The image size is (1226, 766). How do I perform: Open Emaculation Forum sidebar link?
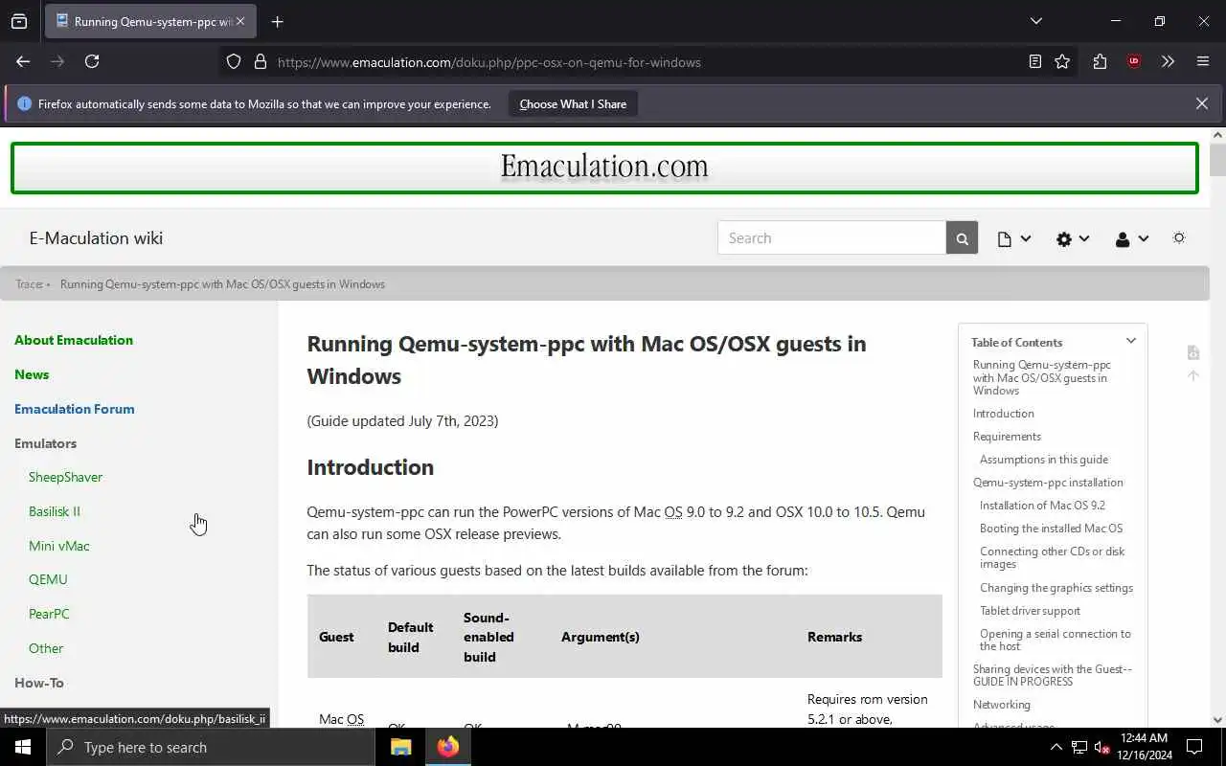pos(75,409)
